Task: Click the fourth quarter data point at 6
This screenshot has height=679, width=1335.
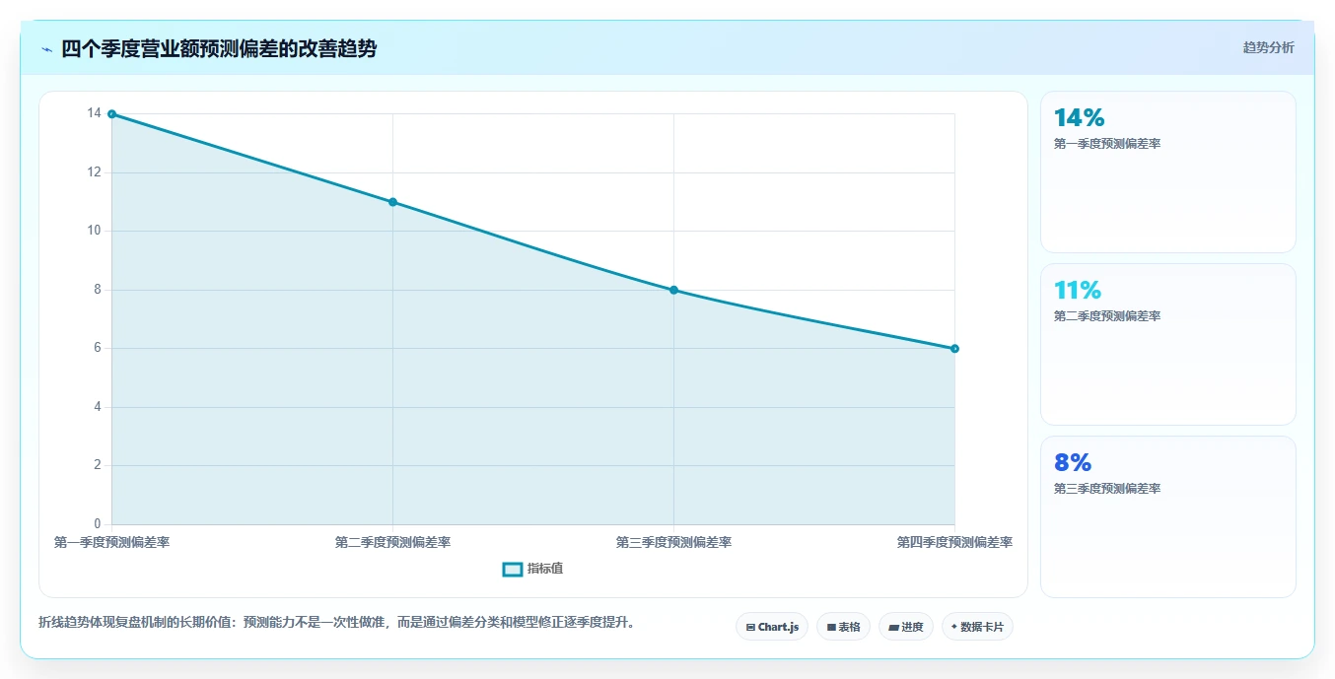Action: (x=954, y=349)
